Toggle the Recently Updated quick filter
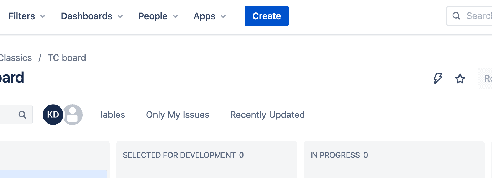This screenshot has height=178, width=492. 267,115
